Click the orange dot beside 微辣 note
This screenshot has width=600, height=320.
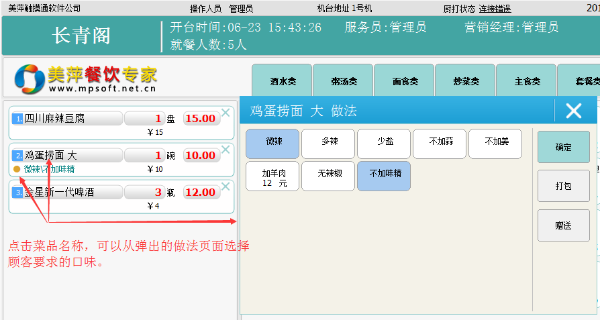[17, 169]
